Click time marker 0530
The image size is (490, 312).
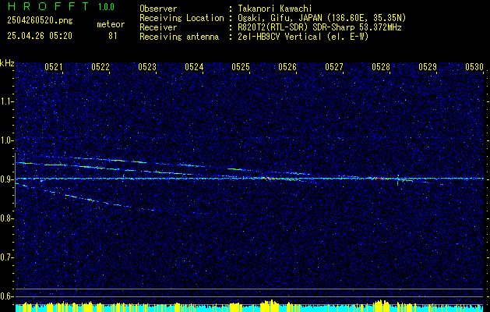474,66
